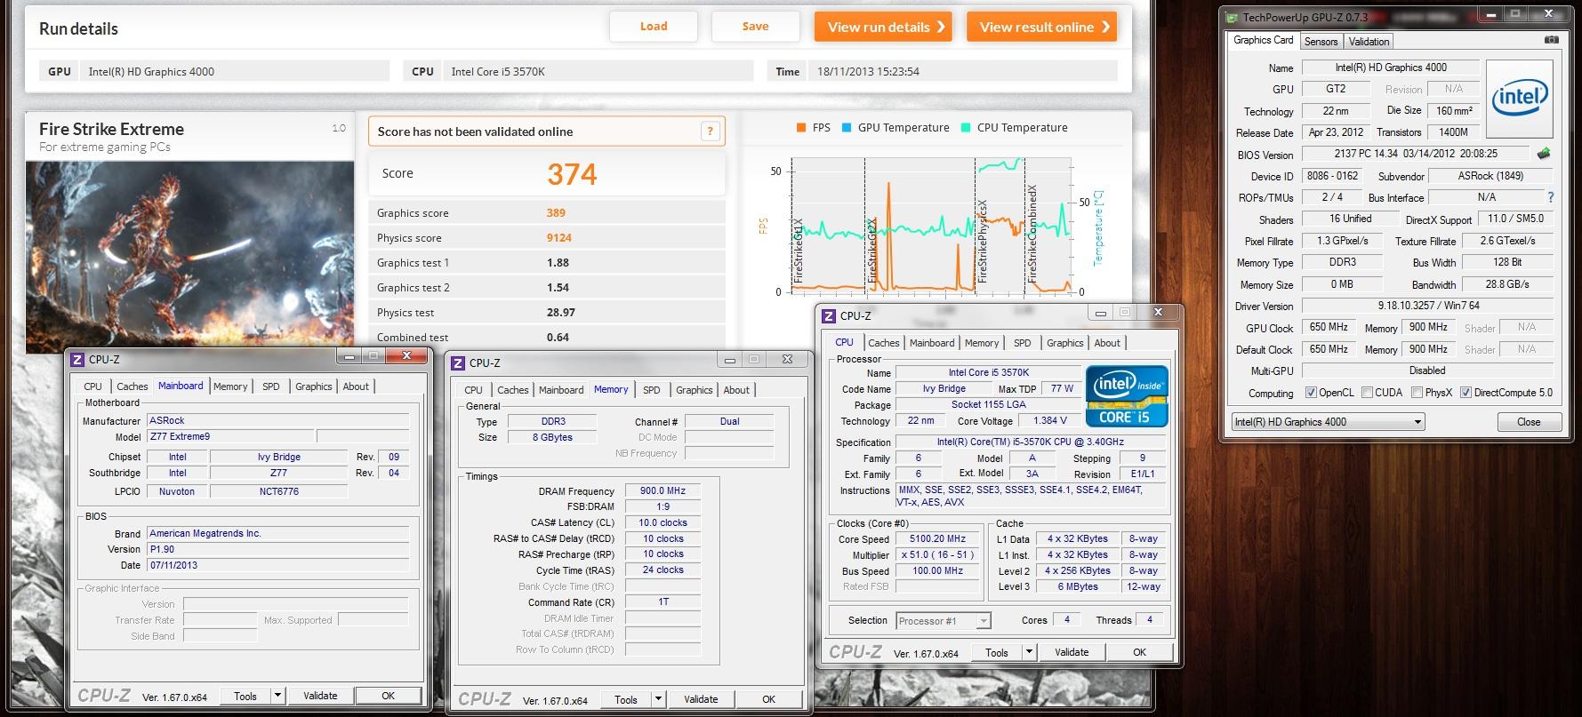Open SPD tab in CPU-Z Memory window
The image size is (1582, 717).
[652, 390]
